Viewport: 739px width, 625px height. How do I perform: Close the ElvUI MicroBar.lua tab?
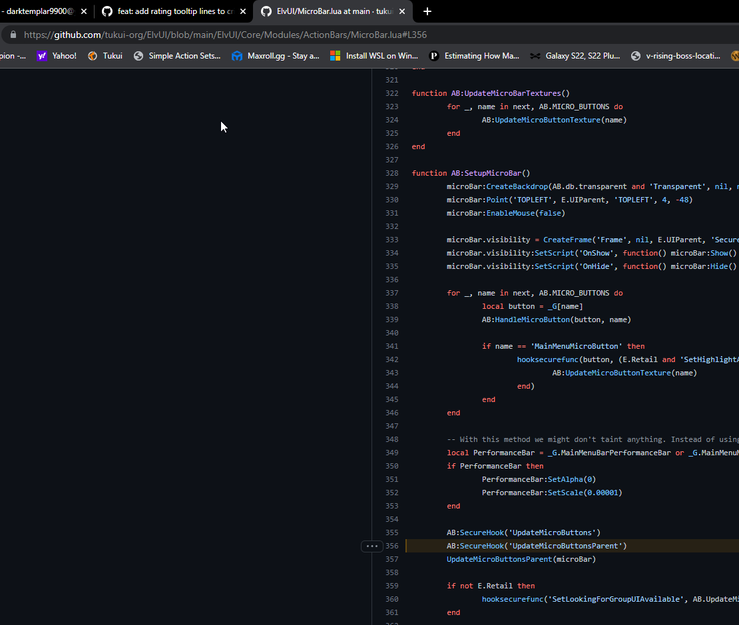coord(402,11)
